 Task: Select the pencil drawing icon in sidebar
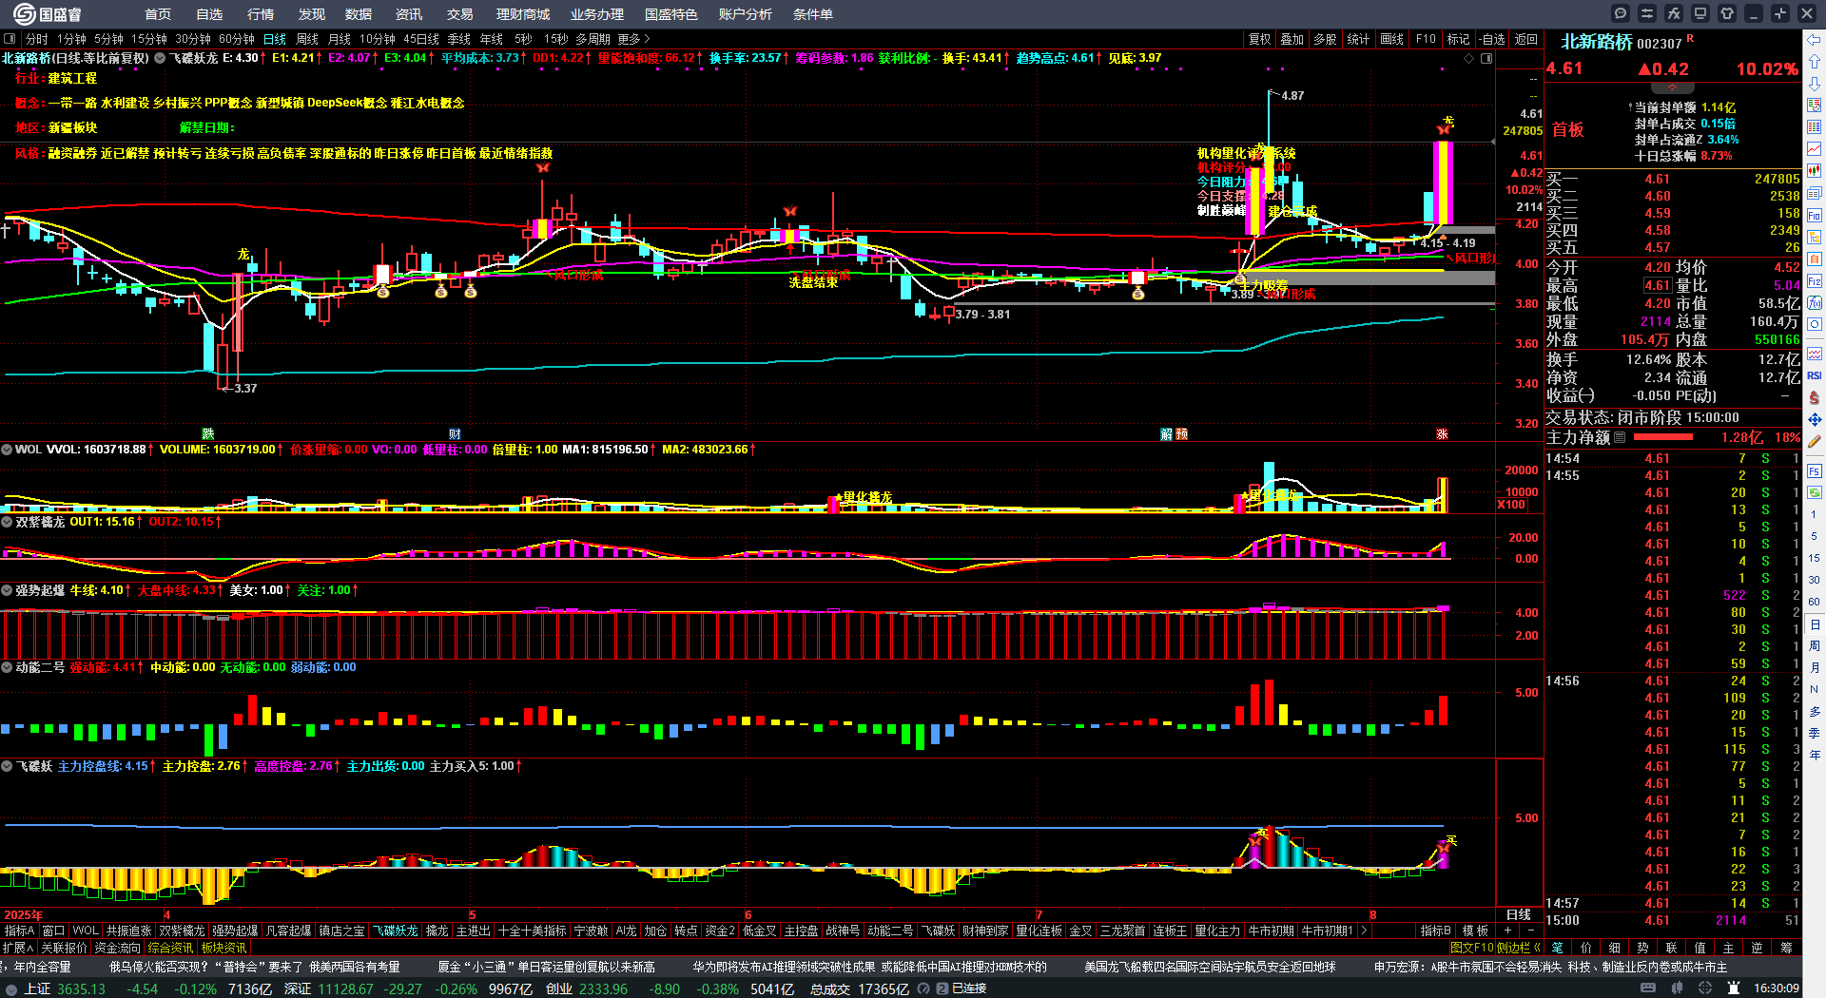pos(1815,441)
